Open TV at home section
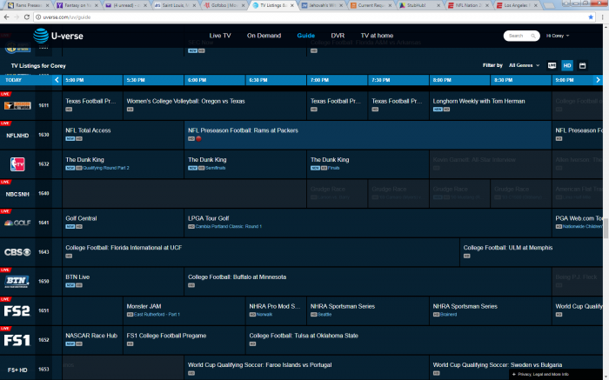This screenshot has width=609, height=380. 377,36
